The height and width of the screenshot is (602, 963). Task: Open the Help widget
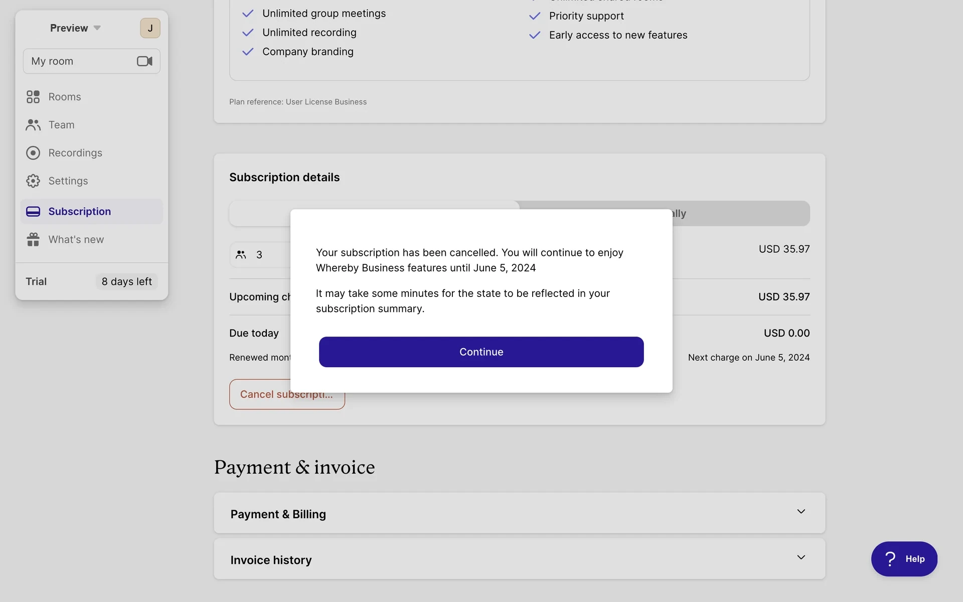coord(904,559)
